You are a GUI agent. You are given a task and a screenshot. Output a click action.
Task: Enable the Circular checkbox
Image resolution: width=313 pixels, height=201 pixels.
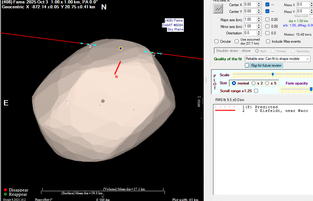click(217, 41)
